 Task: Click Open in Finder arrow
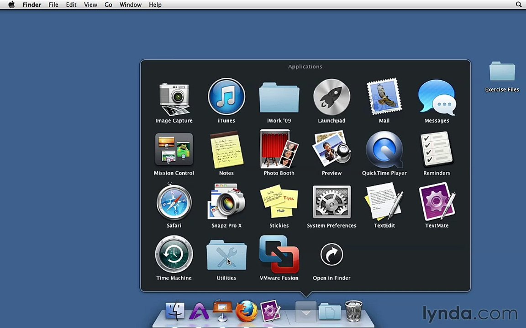(332, 254)
